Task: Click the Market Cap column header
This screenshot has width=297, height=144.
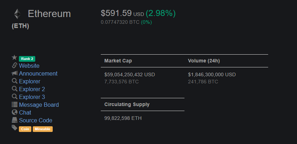Action: pos(118,61)
